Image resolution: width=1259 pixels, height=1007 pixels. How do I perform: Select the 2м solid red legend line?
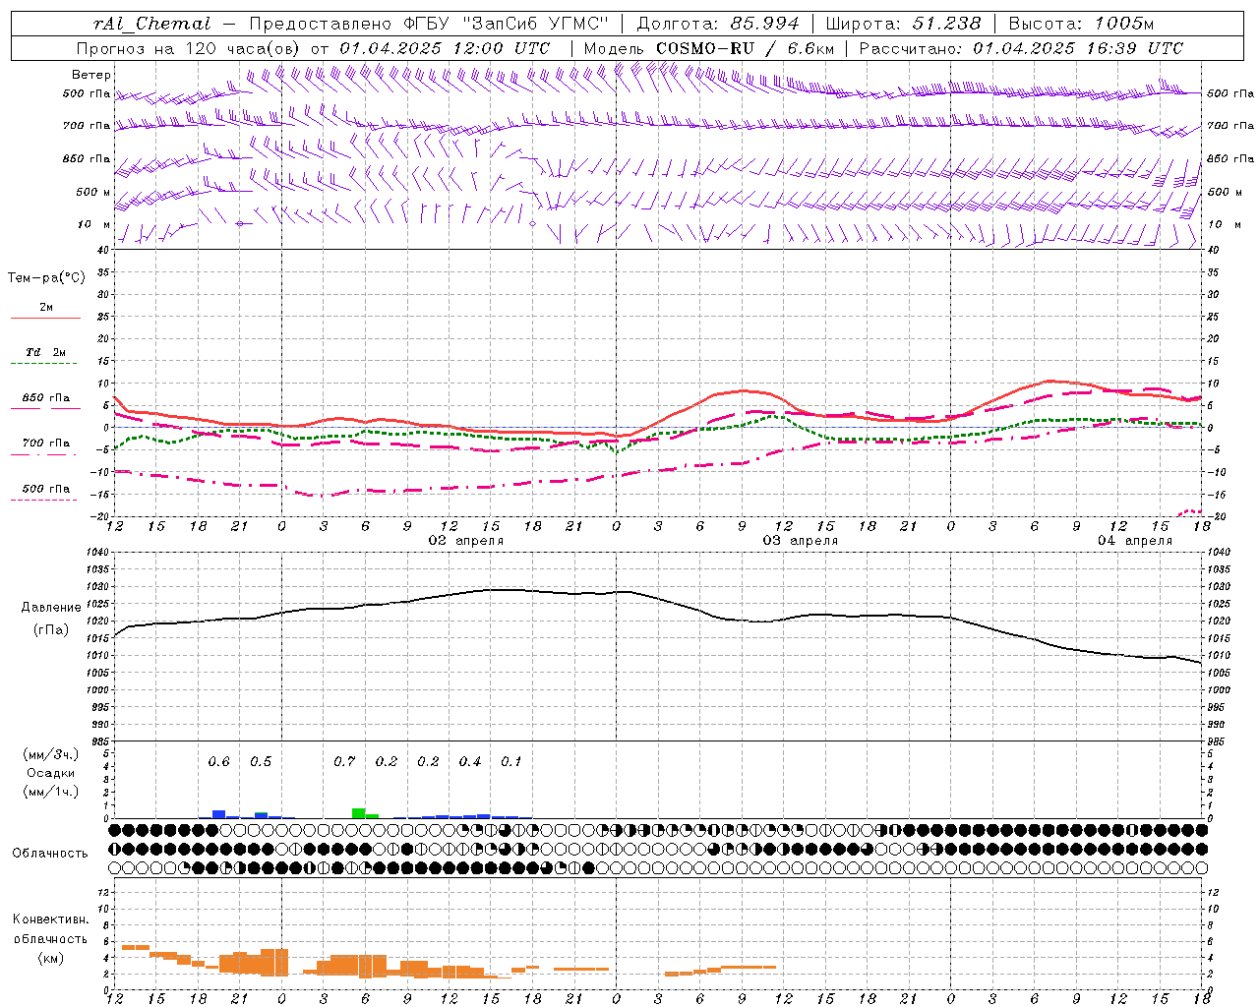(45, 318)
